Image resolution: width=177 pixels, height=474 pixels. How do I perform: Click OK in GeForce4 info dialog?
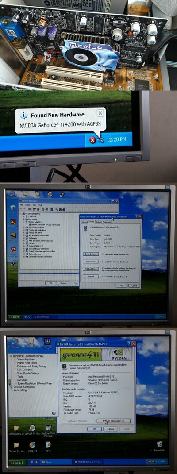click(95, 429)
